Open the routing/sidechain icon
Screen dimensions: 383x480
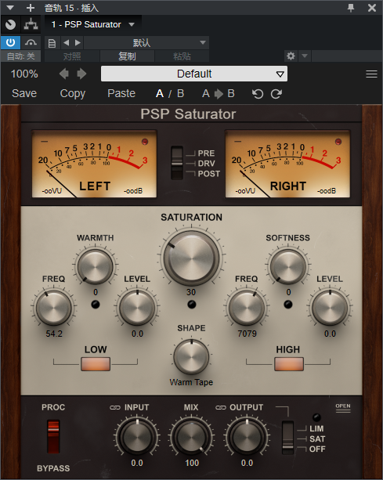(31, 24)
